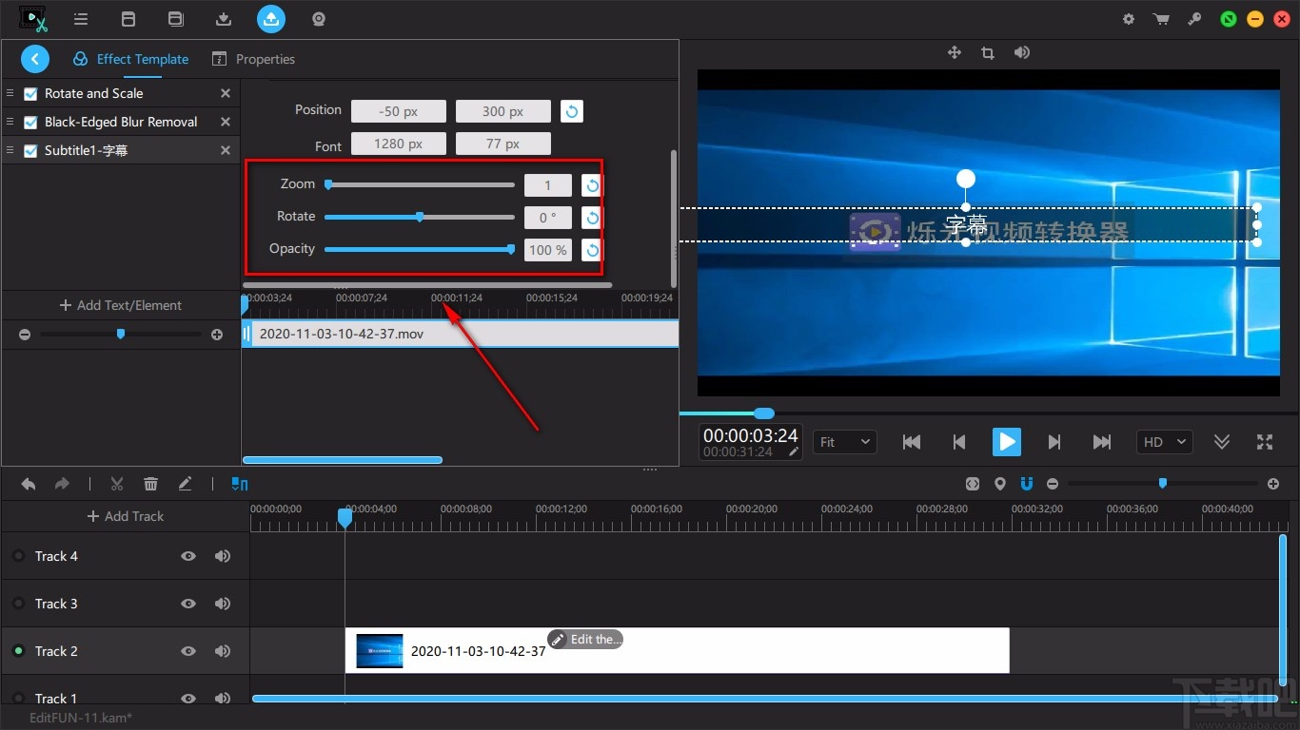The height and width of the screenshot is (730, 1300).
Task: Click the export upload icon in top toolbar
Action: (271, 18)
